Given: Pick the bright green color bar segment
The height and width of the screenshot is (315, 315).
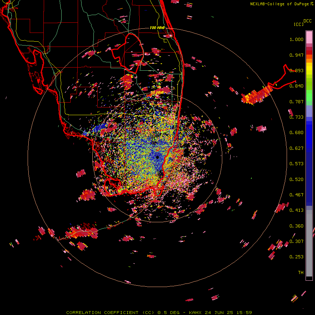Looking at the screenshot, I should coord(309,96).
